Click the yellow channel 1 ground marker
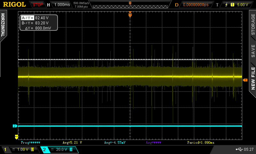The width and height of the screenshot is (256, 154). coord(16,137)
